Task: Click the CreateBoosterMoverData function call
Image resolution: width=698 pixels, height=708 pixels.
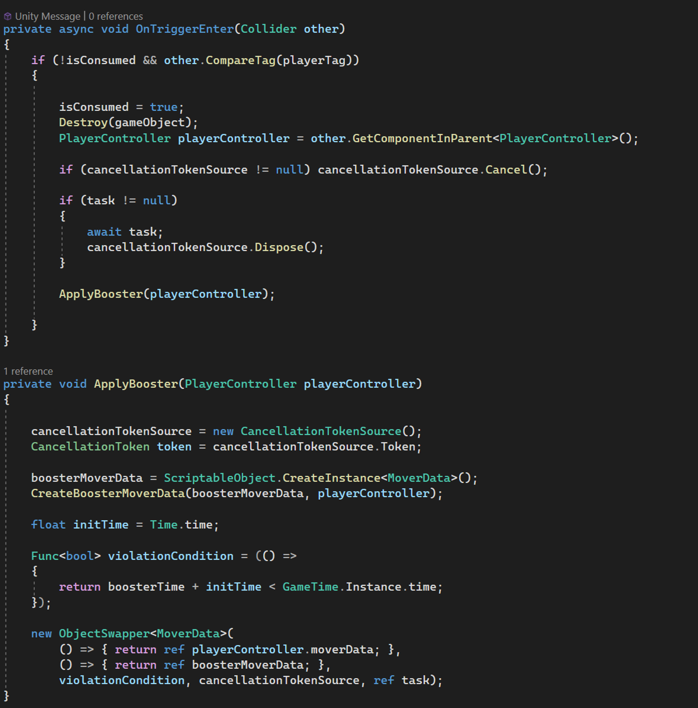Action: (x=108, y=493)
